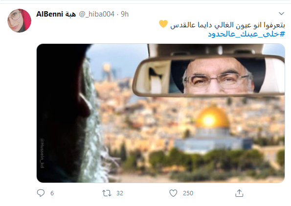Image resolution: width=291 pixels, height=206 pixels.
Task: Open the profile picture of hiba004
Action: point(19,20)
